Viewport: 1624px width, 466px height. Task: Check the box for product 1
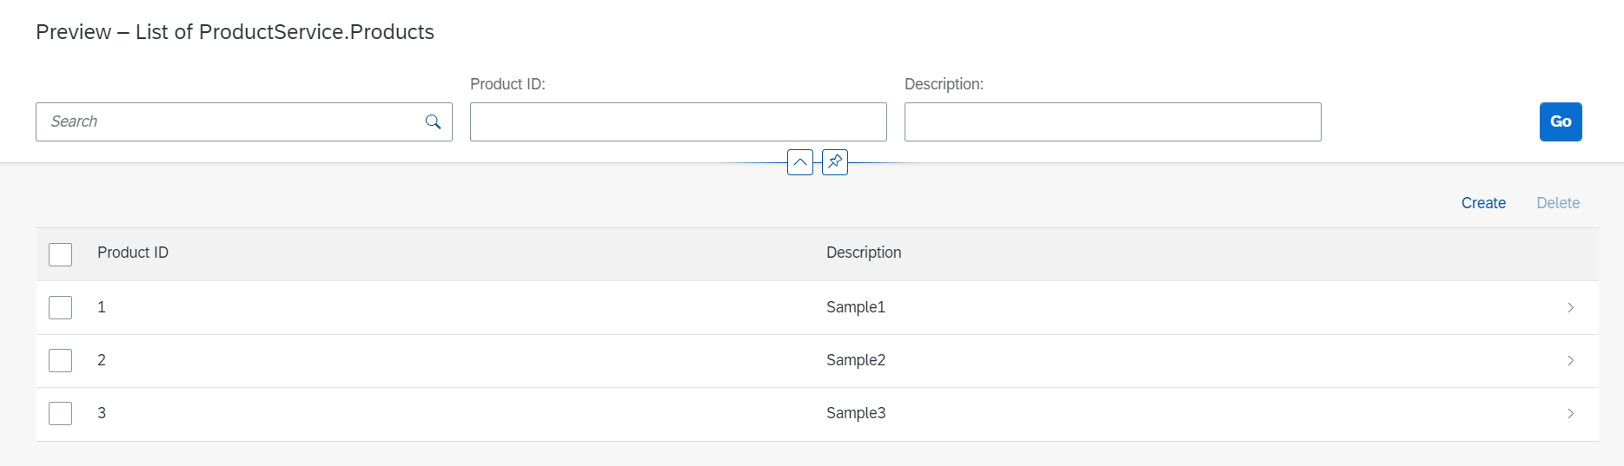[61, 308]
